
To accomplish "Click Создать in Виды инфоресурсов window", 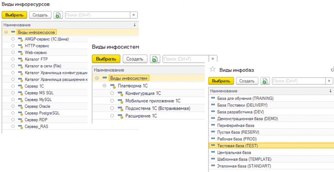I will point(40,15).
